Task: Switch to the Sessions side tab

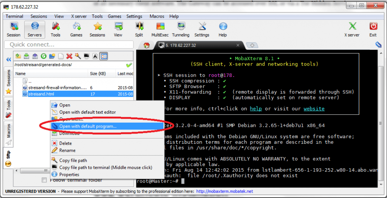Action: 9,82
